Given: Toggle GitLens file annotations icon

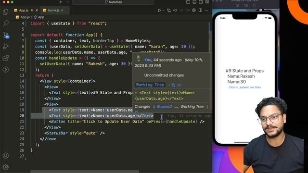Looking at the screenshot, I should (x=194, y=11).
